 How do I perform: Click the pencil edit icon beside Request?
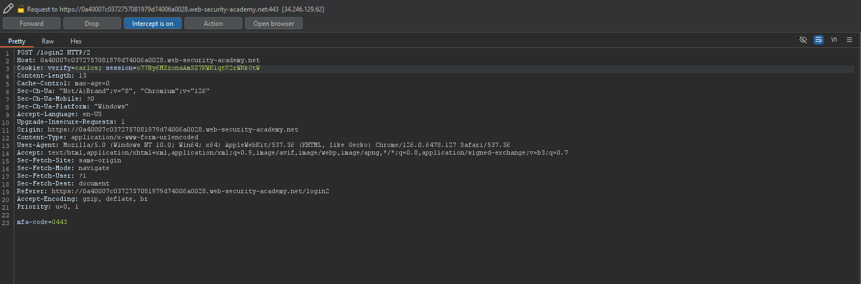pos(8,9)
